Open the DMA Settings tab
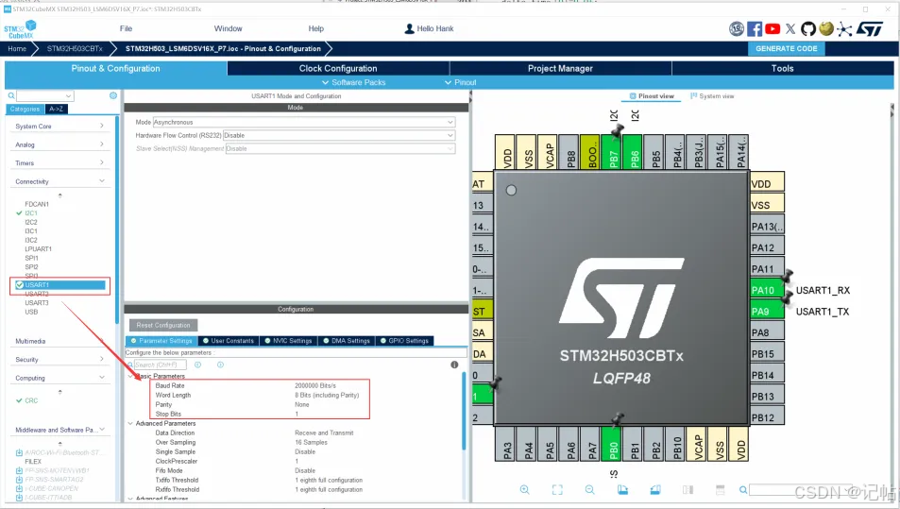This screenshot has height=509, width=900. (x=347, y=341)
